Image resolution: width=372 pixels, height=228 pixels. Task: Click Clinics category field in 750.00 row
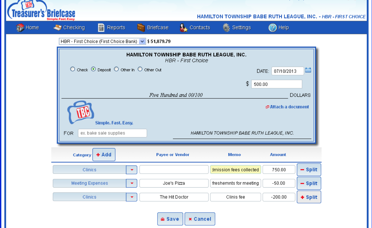pos(89,170)
